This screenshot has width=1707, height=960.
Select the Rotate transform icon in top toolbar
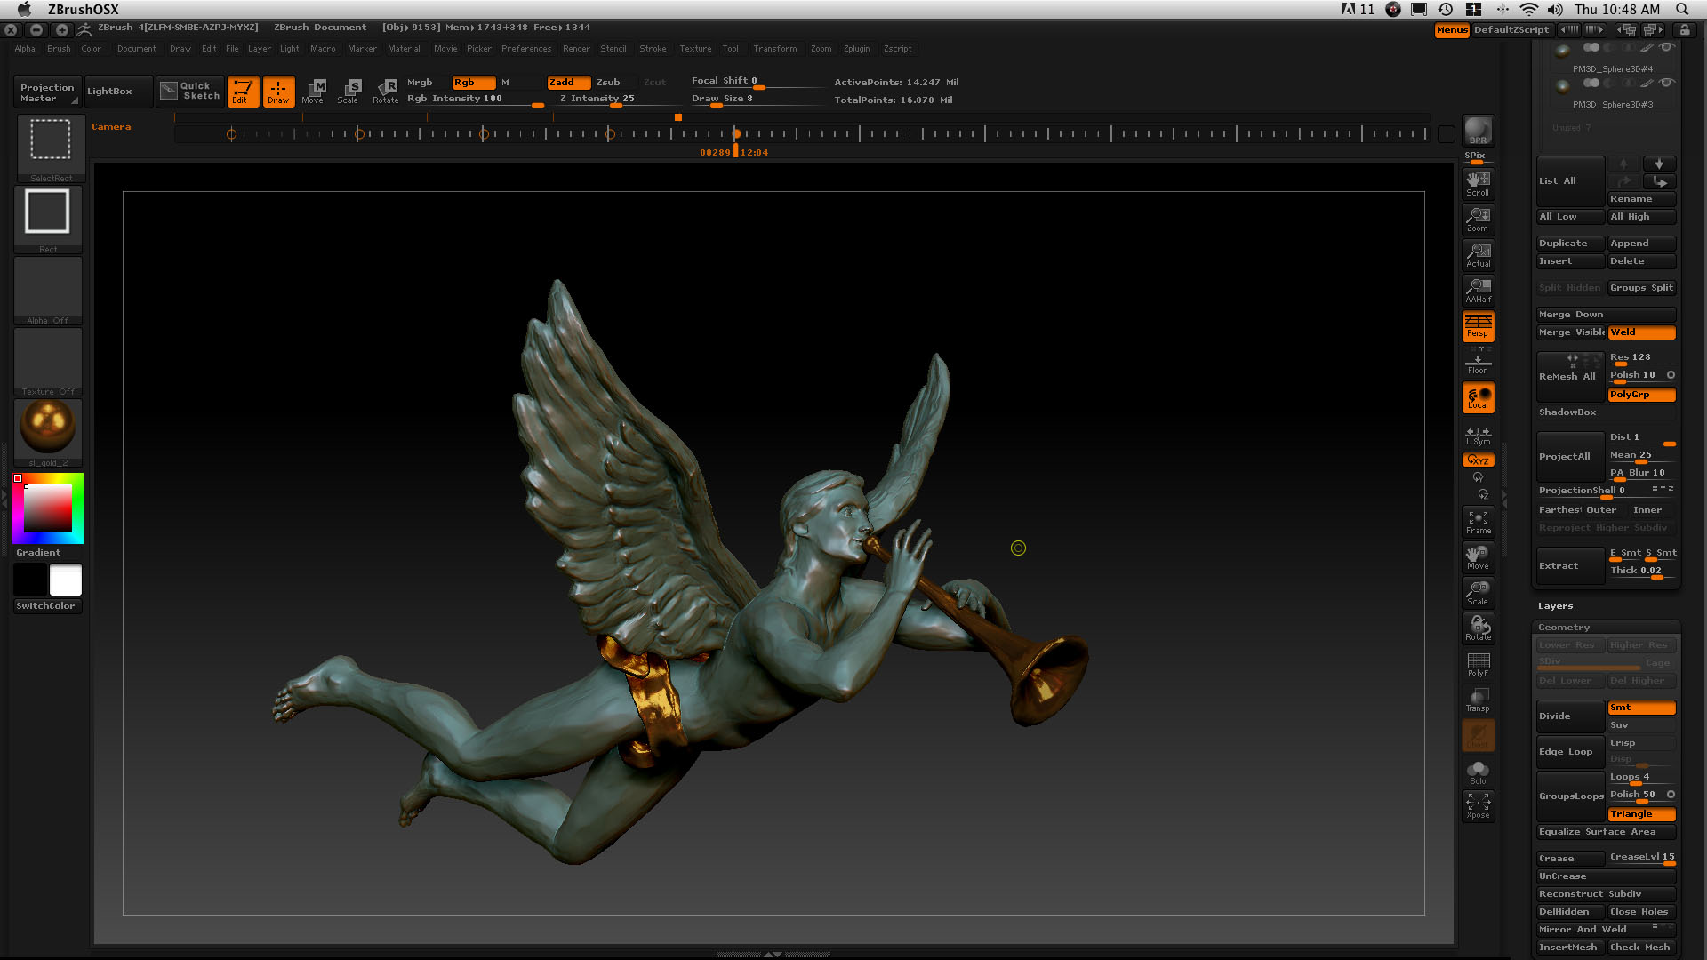click(386, 91)
